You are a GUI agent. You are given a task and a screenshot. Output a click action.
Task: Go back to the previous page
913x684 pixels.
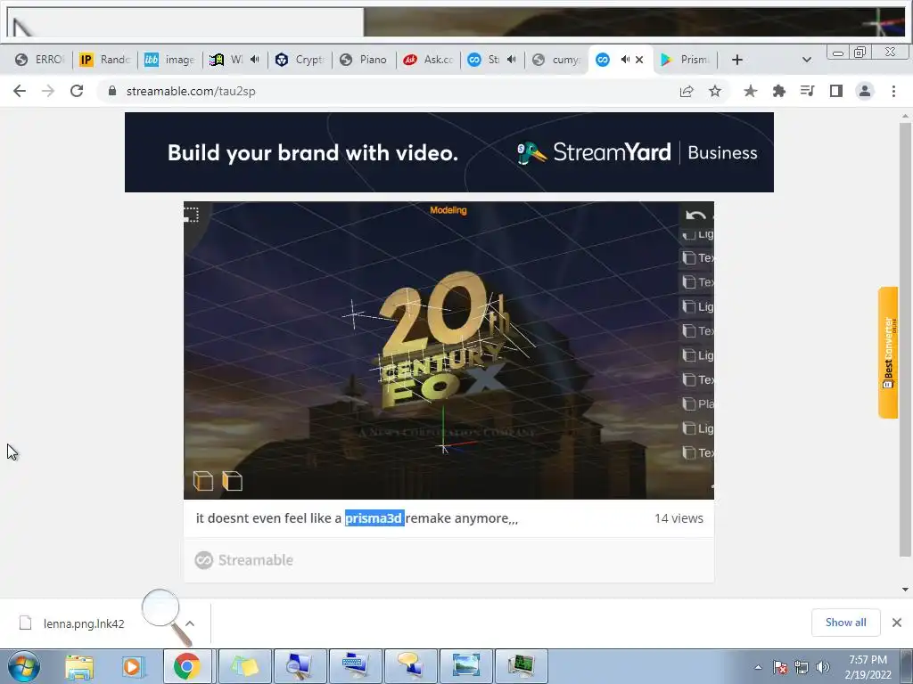click(20, 92)
